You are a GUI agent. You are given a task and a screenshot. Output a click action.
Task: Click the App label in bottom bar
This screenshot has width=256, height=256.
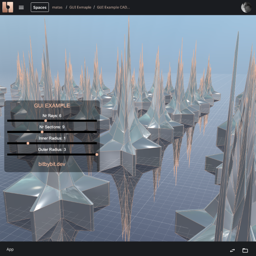10,249
